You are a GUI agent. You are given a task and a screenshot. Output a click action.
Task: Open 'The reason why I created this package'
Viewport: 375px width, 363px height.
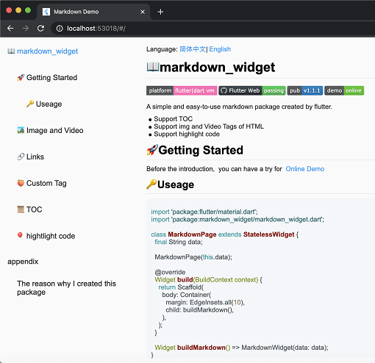point(66,288)
